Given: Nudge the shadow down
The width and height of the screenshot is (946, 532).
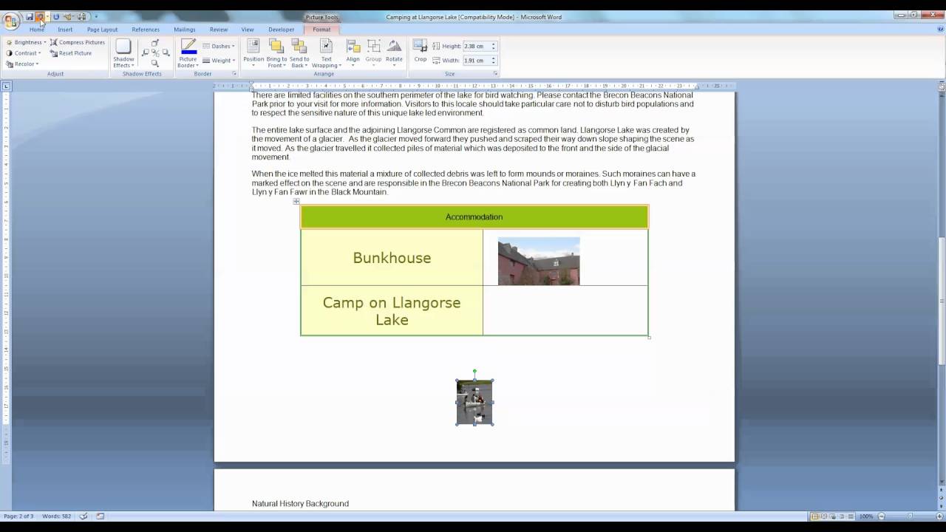Looking at the screenshot, I should 154,64.
